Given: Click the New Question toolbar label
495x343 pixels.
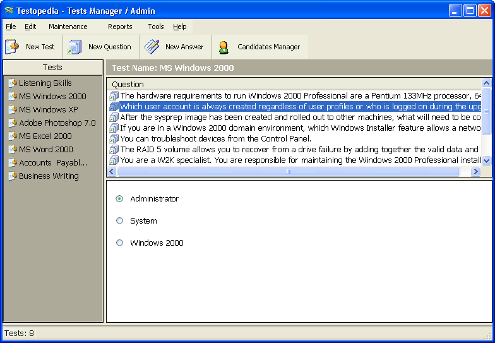Looking at the screenshot, I should coord(110,47).
